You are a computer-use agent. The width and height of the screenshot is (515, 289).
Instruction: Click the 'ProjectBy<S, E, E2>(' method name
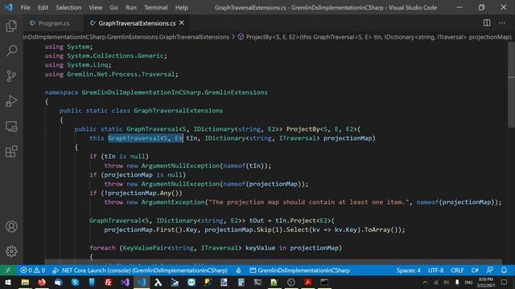(323, 129)
